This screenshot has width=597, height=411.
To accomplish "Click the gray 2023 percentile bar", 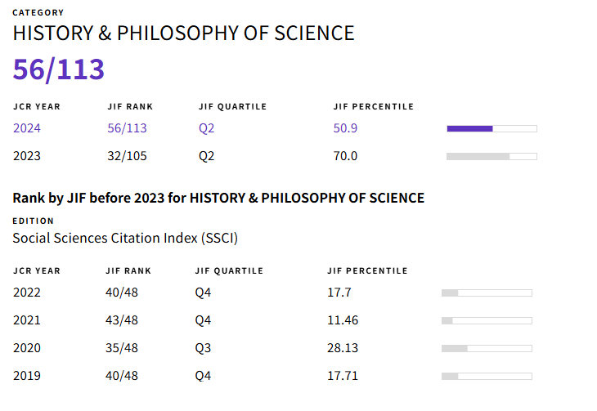I will (491, 156).
